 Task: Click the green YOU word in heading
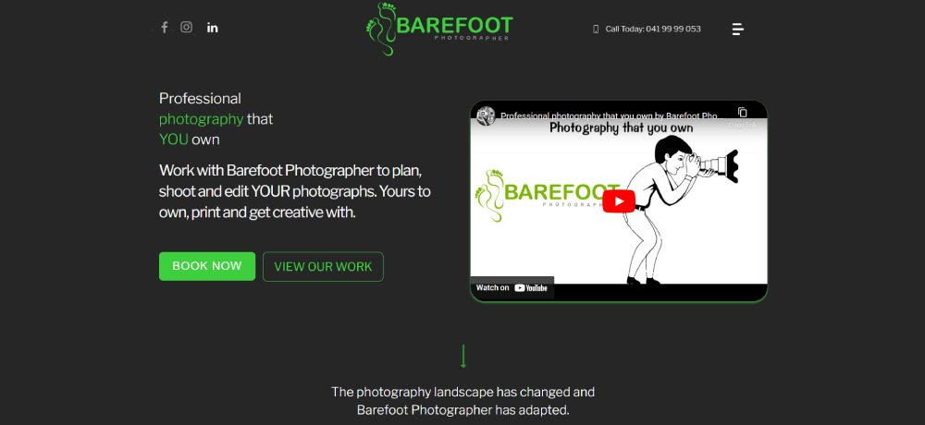pos(174,140)
